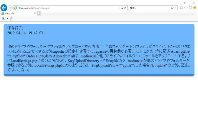The height and width of the screenshot is (130, 198).
Task: Close the waou.biz tab
Action: 35,13
